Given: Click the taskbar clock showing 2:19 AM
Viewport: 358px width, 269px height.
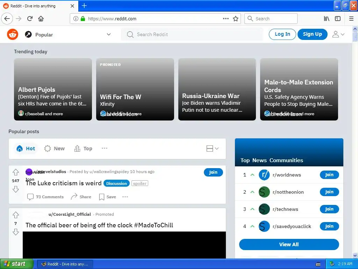Looking at the screenshot, I should click(x=345, y=264).
